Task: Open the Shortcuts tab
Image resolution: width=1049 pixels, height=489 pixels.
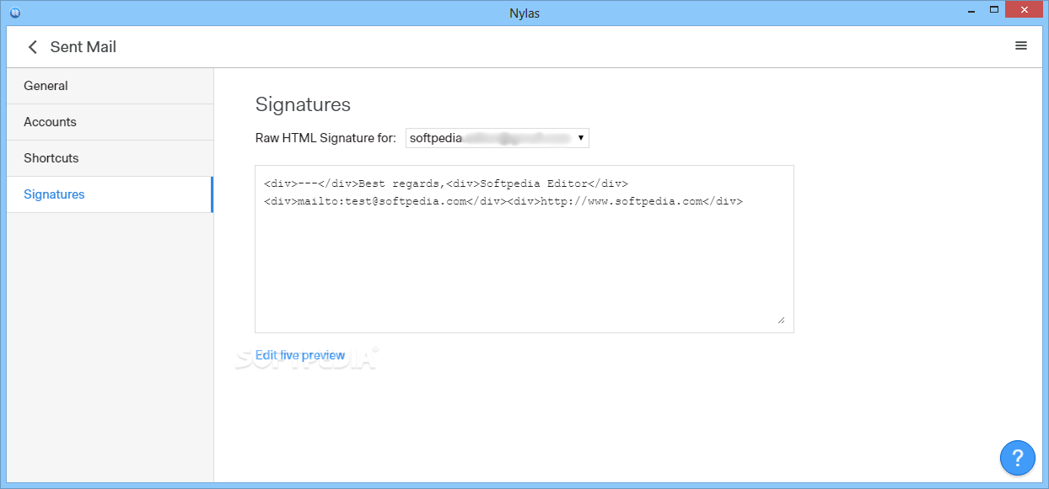Action: [x=110, y=158]
